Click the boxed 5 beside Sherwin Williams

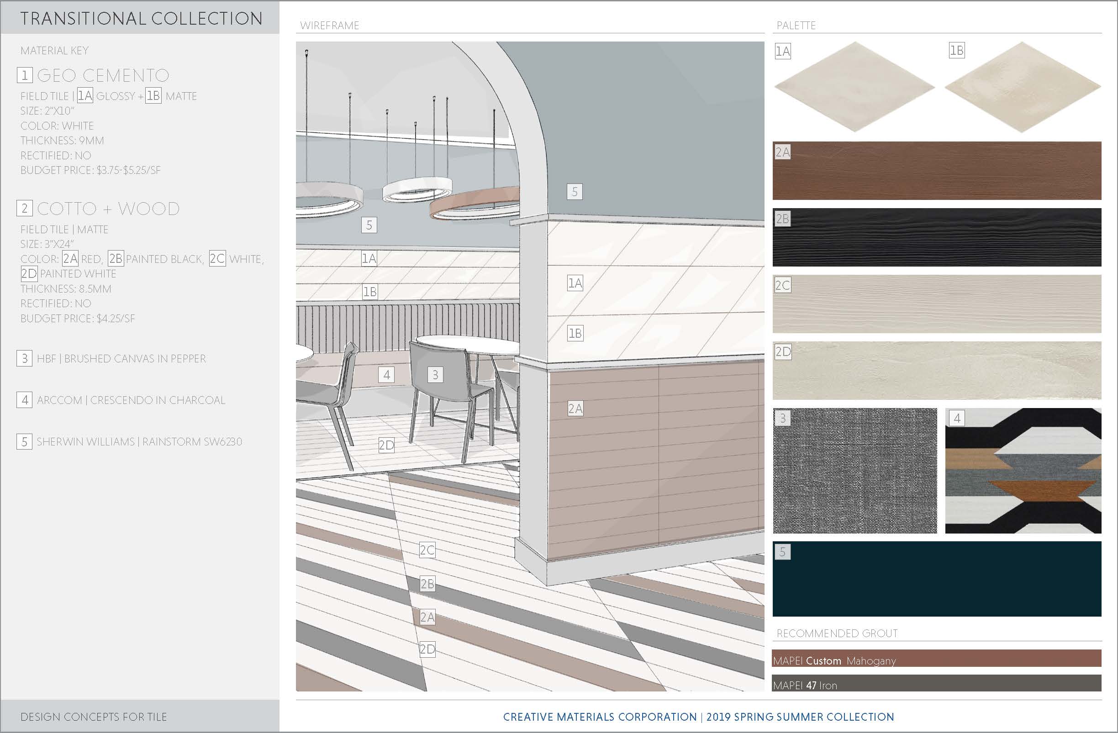click(x=24, y=441)
